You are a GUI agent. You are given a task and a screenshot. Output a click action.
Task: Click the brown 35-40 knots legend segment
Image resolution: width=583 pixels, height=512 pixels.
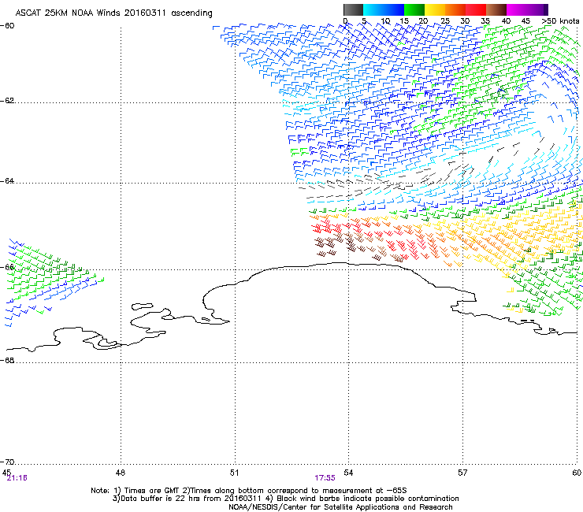tap(496, 9)
